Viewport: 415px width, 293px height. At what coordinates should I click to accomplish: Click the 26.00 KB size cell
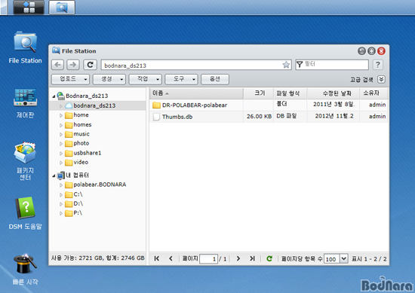click(x=259, y=117)
